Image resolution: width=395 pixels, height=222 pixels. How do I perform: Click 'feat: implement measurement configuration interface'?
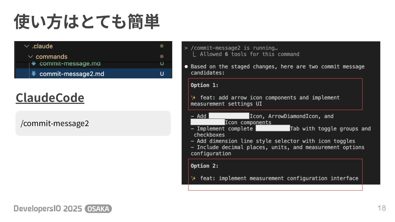coord(279,178)
